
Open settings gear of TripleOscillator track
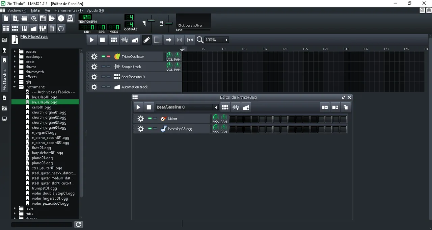click(94, 57)
